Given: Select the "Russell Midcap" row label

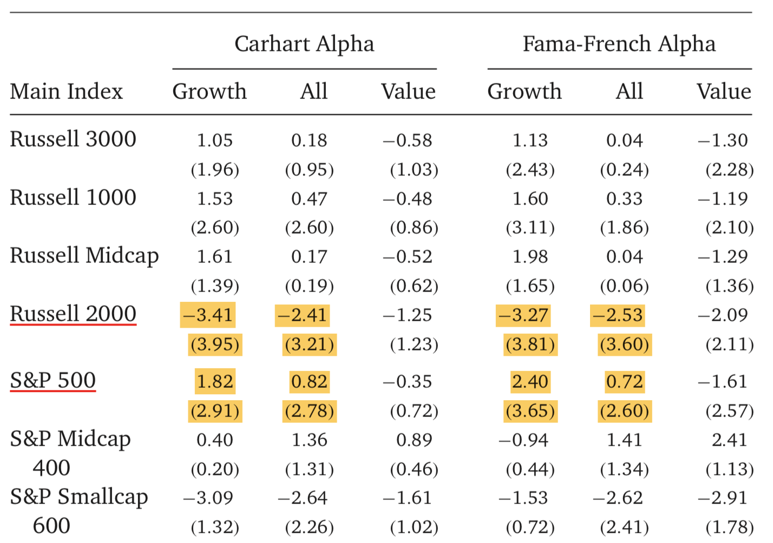Looking at the screenshot, I should click(84, 256).
